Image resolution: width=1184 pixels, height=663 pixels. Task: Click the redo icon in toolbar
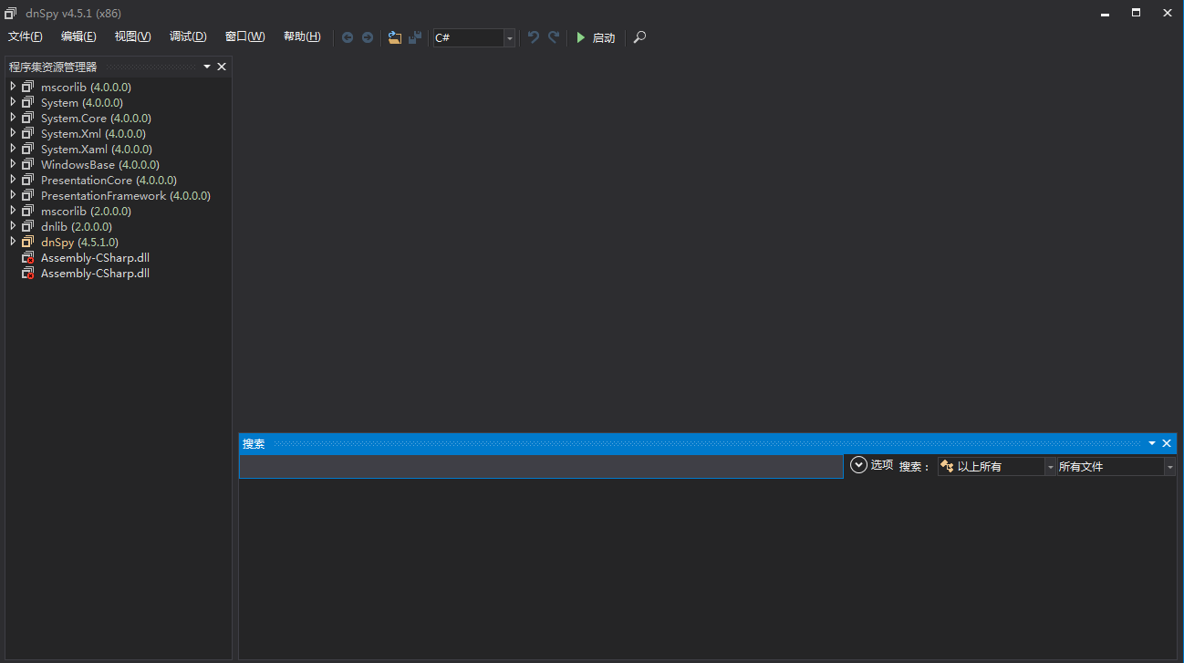554,37
